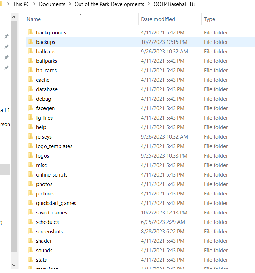Image resolution: width=255 pixels, height=273 pixels.
Task: Click OOTP Baseball 18 breadcrumb
Action: 174,4
